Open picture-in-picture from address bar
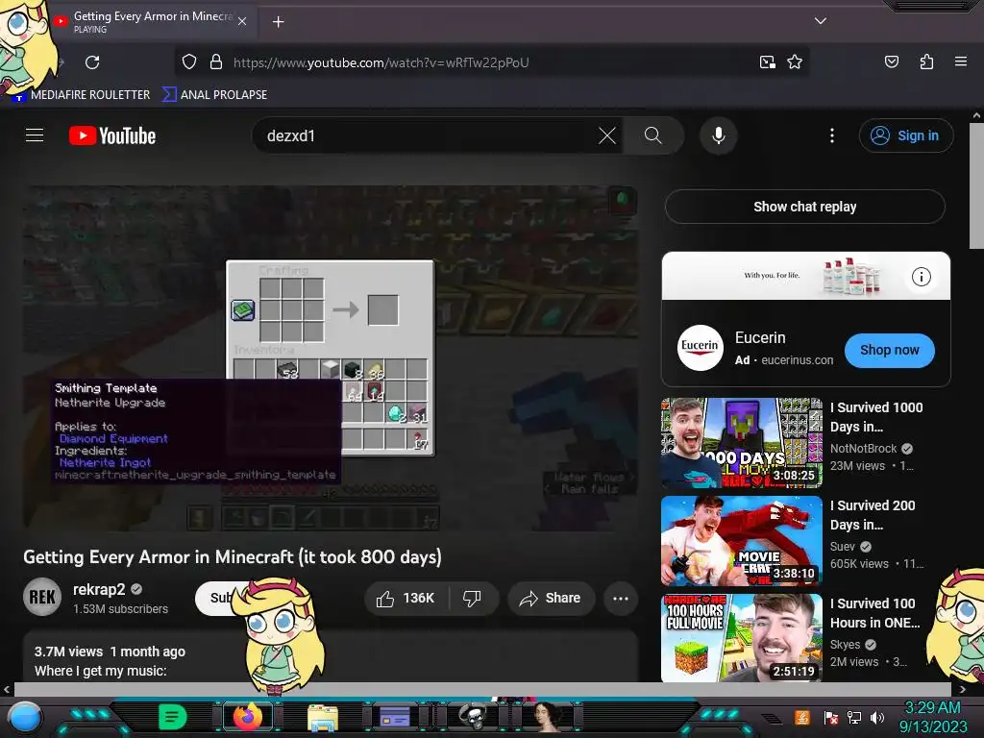Viewport: 984px width, 738px height. click(767, 62)
